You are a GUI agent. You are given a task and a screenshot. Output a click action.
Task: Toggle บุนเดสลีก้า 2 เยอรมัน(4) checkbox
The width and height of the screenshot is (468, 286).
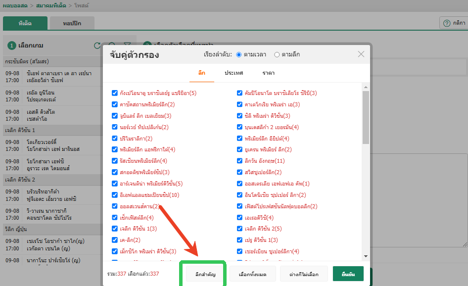239,127
